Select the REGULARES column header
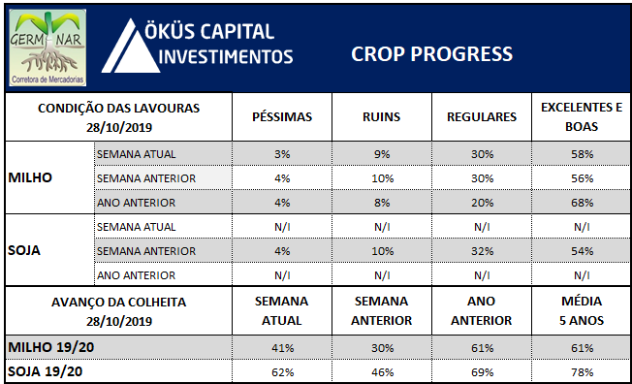This screenshot has height=384, width=632. click(481, 117)
